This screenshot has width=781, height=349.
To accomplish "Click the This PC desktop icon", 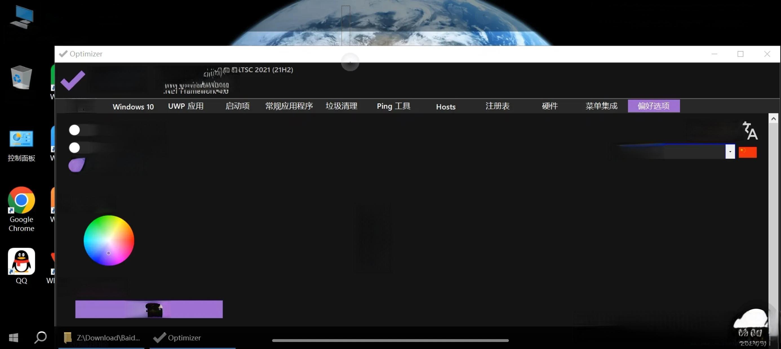I will 21,17.
